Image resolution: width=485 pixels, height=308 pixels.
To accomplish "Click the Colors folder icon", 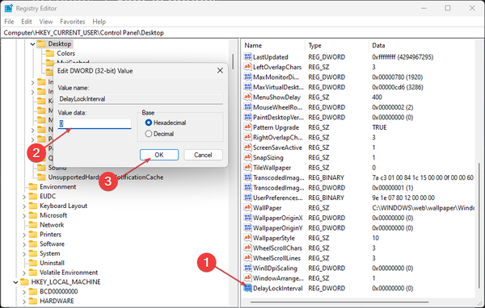I will pos(50,53).
